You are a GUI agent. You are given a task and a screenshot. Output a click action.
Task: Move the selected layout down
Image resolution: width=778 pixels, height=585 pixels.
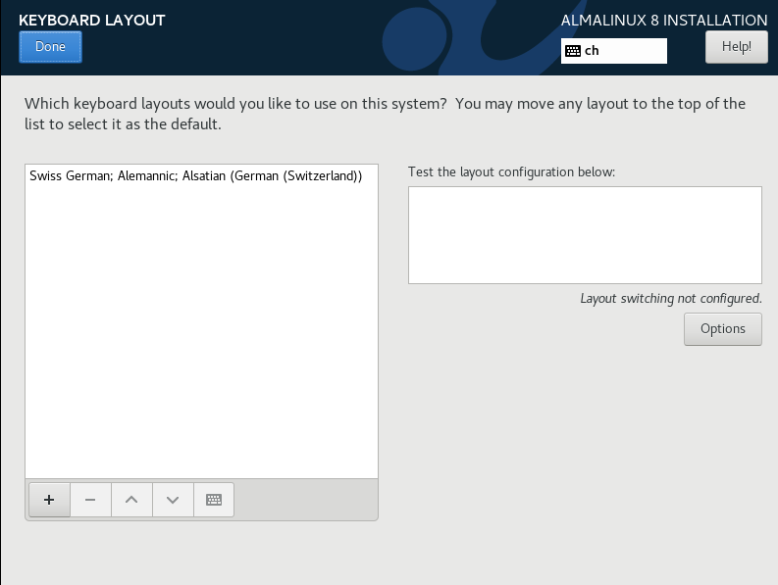tap(173, 500)
